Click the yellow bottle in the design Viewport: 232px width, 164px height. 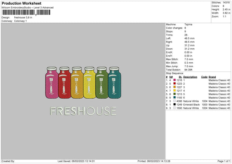pyautogui.click(x=89, y=83)
